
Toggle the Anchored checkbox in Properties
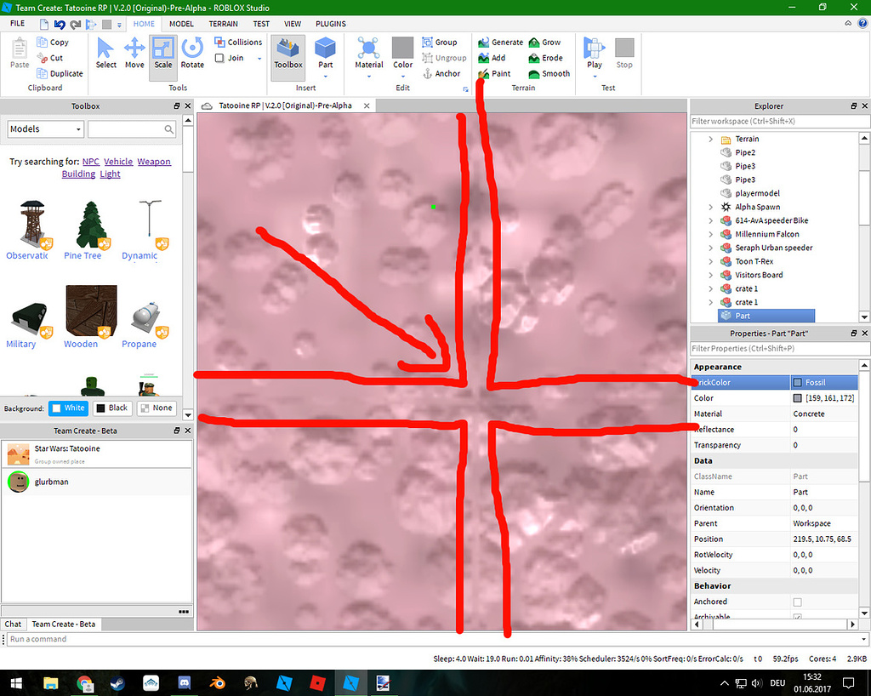796,602
